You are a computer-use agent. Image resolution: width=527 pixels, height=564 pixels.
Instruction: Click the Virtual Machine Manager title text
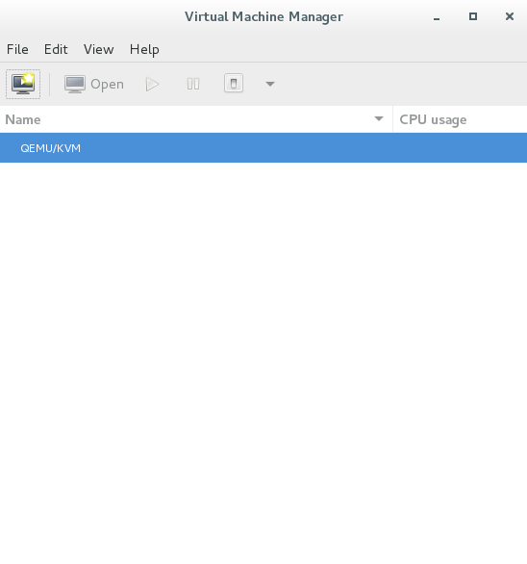263,16
